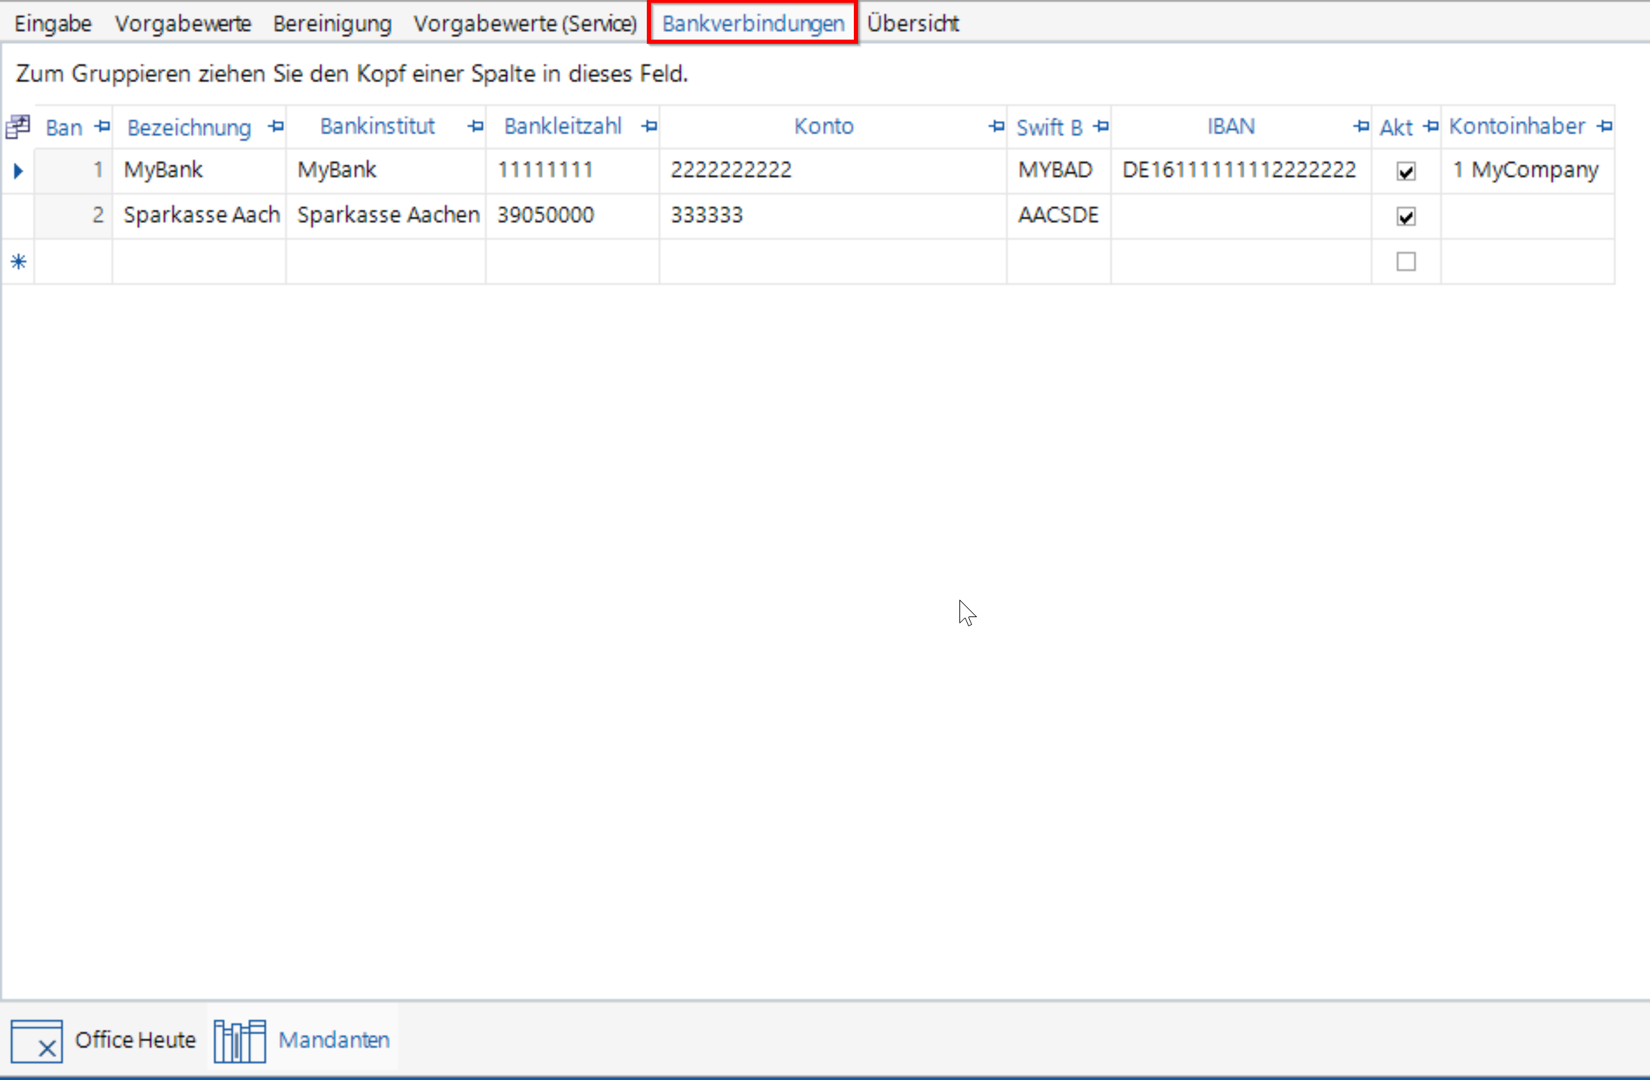Select row number cell '1'

click(x=74, y=170)
